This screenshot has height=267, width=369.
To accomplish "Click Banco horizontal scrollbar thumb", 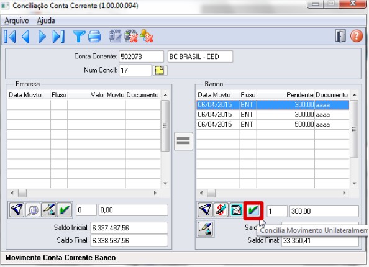I will (211, 193).
